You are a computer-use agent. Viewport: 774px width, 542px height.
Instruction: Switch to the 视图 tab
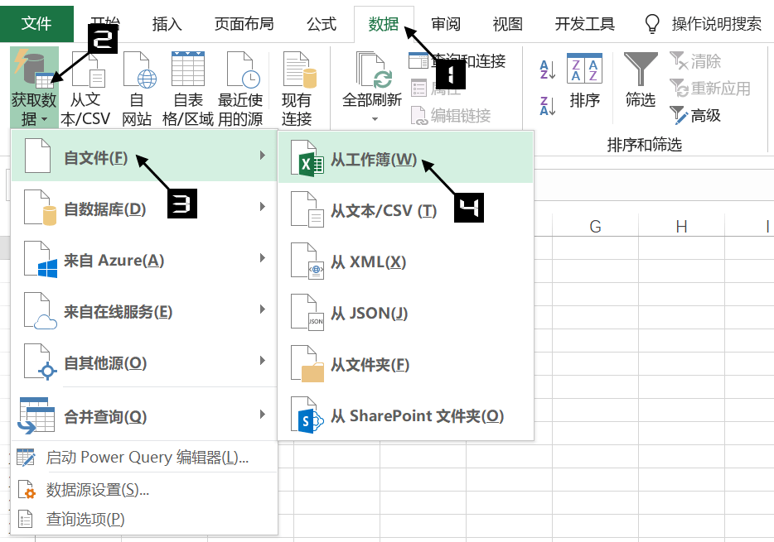coord(507,24)
